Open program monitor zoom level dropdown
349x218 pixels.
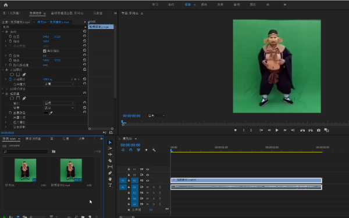click(x=156, y=116)
